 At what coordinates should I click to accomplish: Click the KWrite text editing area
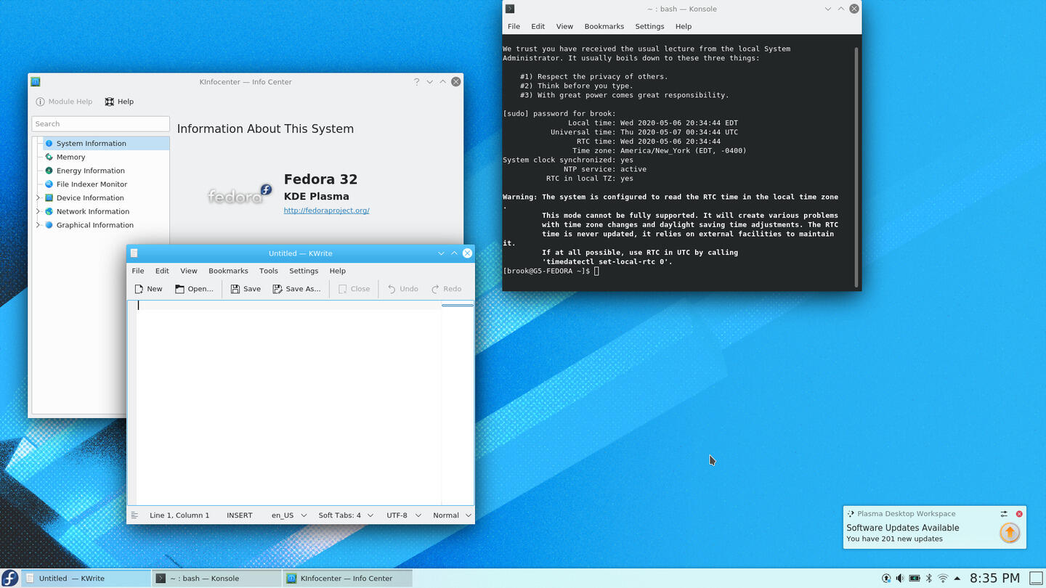289,403
